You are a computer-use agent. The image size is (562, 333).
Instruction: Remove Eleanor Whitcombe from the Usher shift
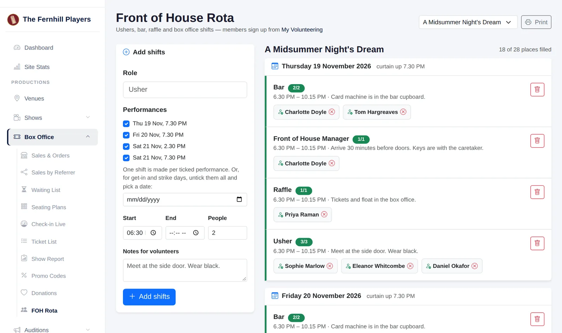click(410, 266)
